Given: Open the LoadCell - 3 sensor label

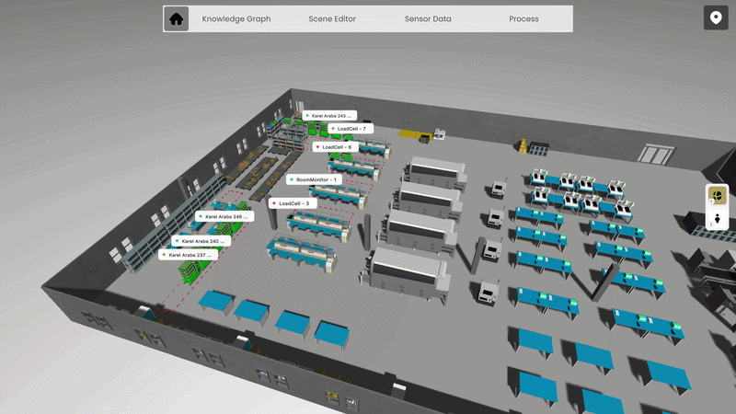Looking at the screenshot, I should point(293,203).
